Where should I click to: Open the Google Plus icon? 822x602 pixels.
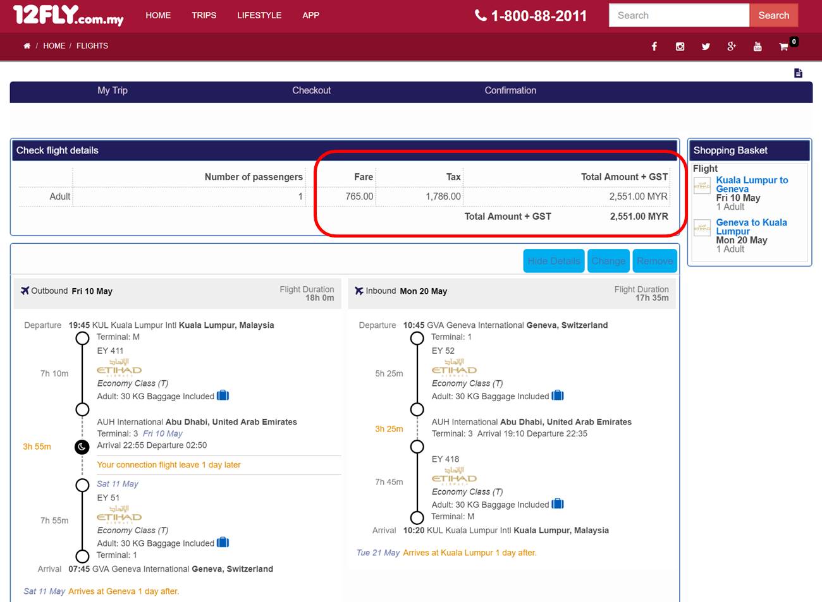(x=732, y=46)
